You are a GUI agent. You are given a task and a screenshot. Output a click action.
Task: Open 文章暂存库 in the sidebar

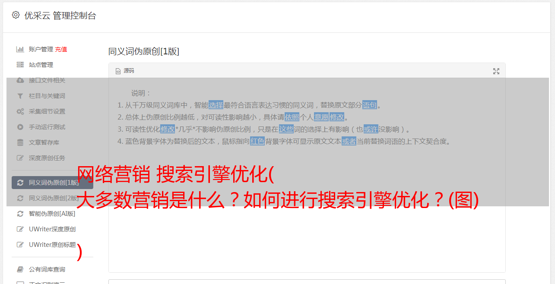coord(44,142)
